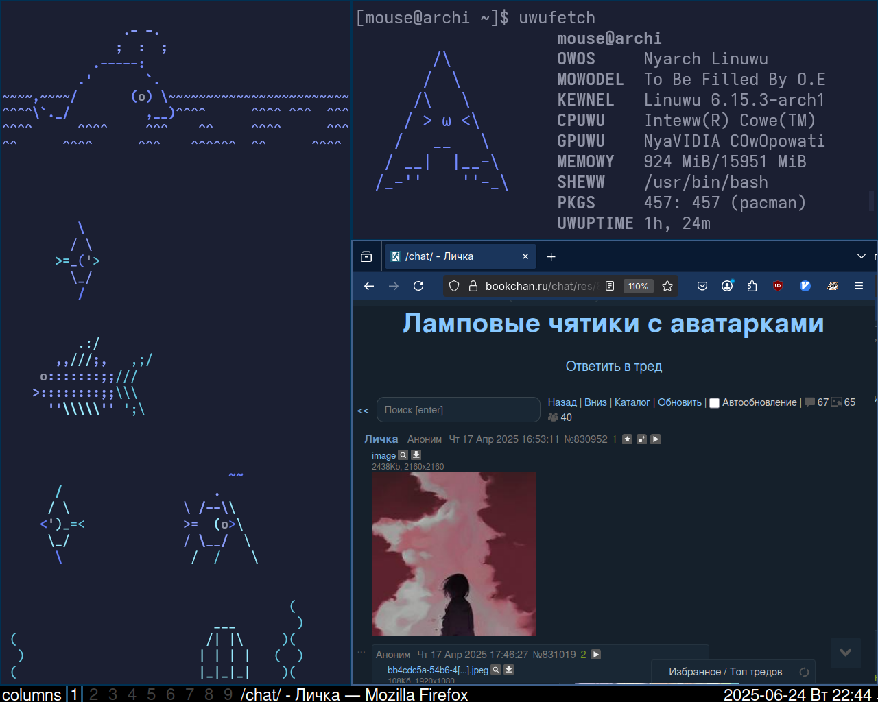Image resolution: width=878 pixels, height=702 pixels.
Task: Bookmark this page with the star icon
Action: (x=667, y=286)
